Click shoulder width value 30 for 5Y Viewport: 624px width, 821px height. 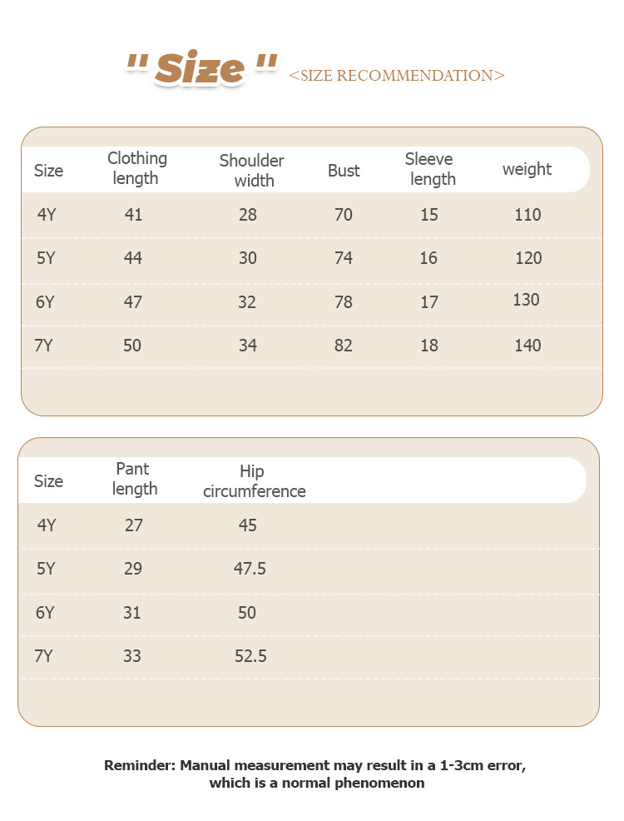248,258
